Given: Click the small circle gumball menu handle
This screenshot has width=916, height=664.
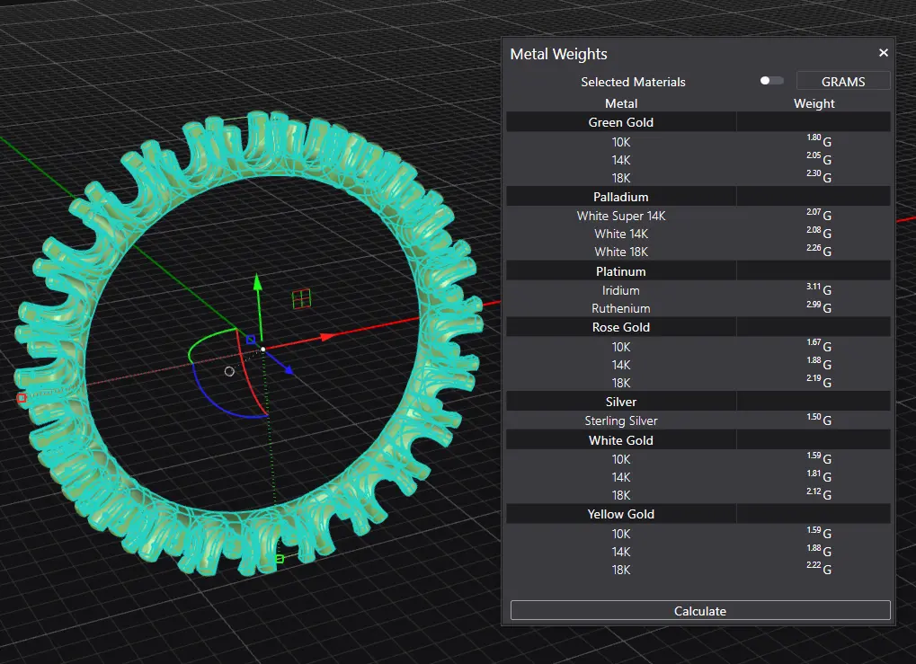Looking at the screenshot, I should [x=229, y=371].
